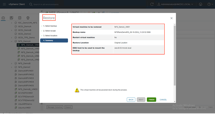Click the NFS_DemoA_VM01 value in summary
215x114 pixels.
tap(122, 27)
